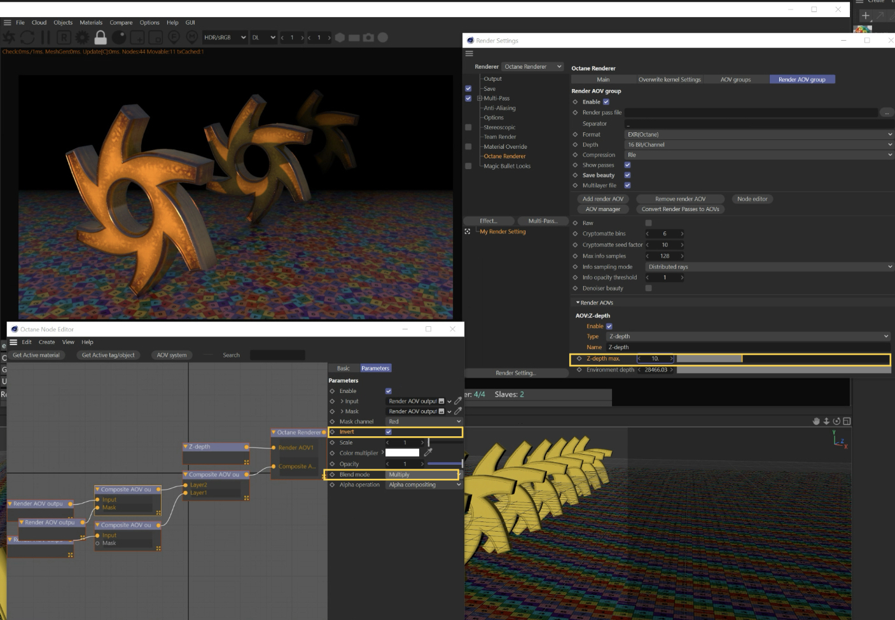Click the camera icon in Live Viewer toolbar
This screenshot has width=895, height=620.
point(368,38)
